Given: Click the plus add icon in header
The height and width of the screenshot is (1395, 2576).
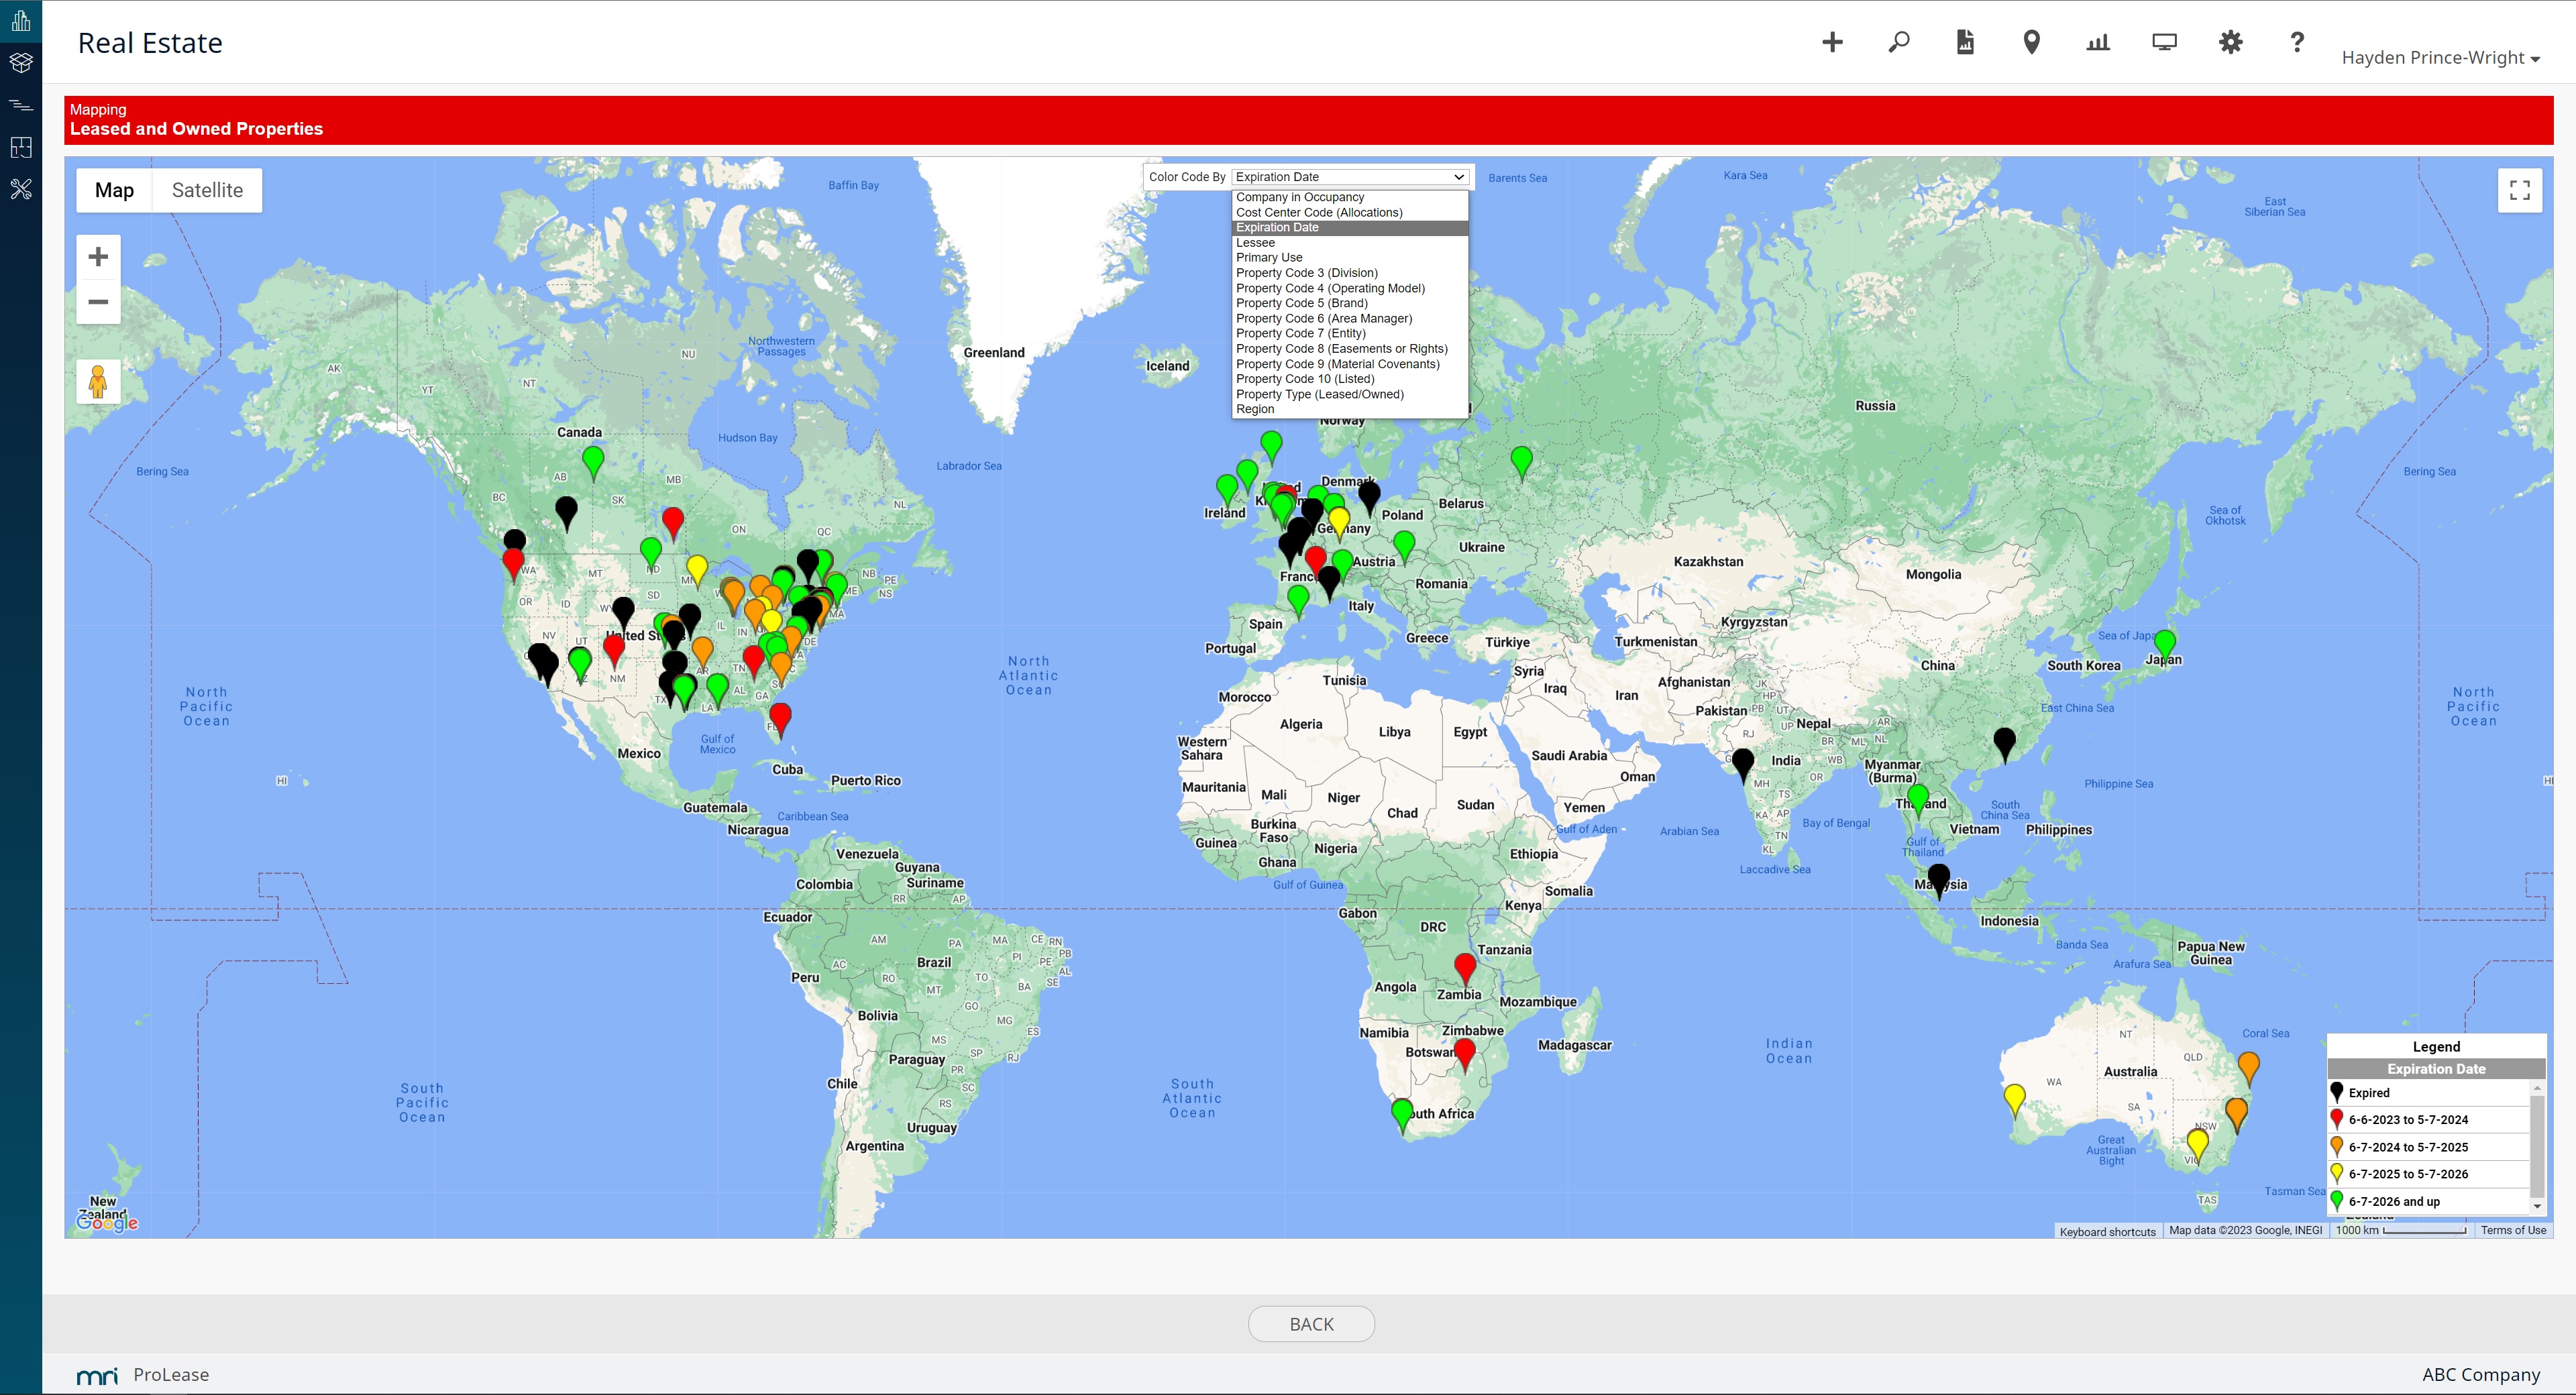Looking at the screenshot, I should (1832, 42).
